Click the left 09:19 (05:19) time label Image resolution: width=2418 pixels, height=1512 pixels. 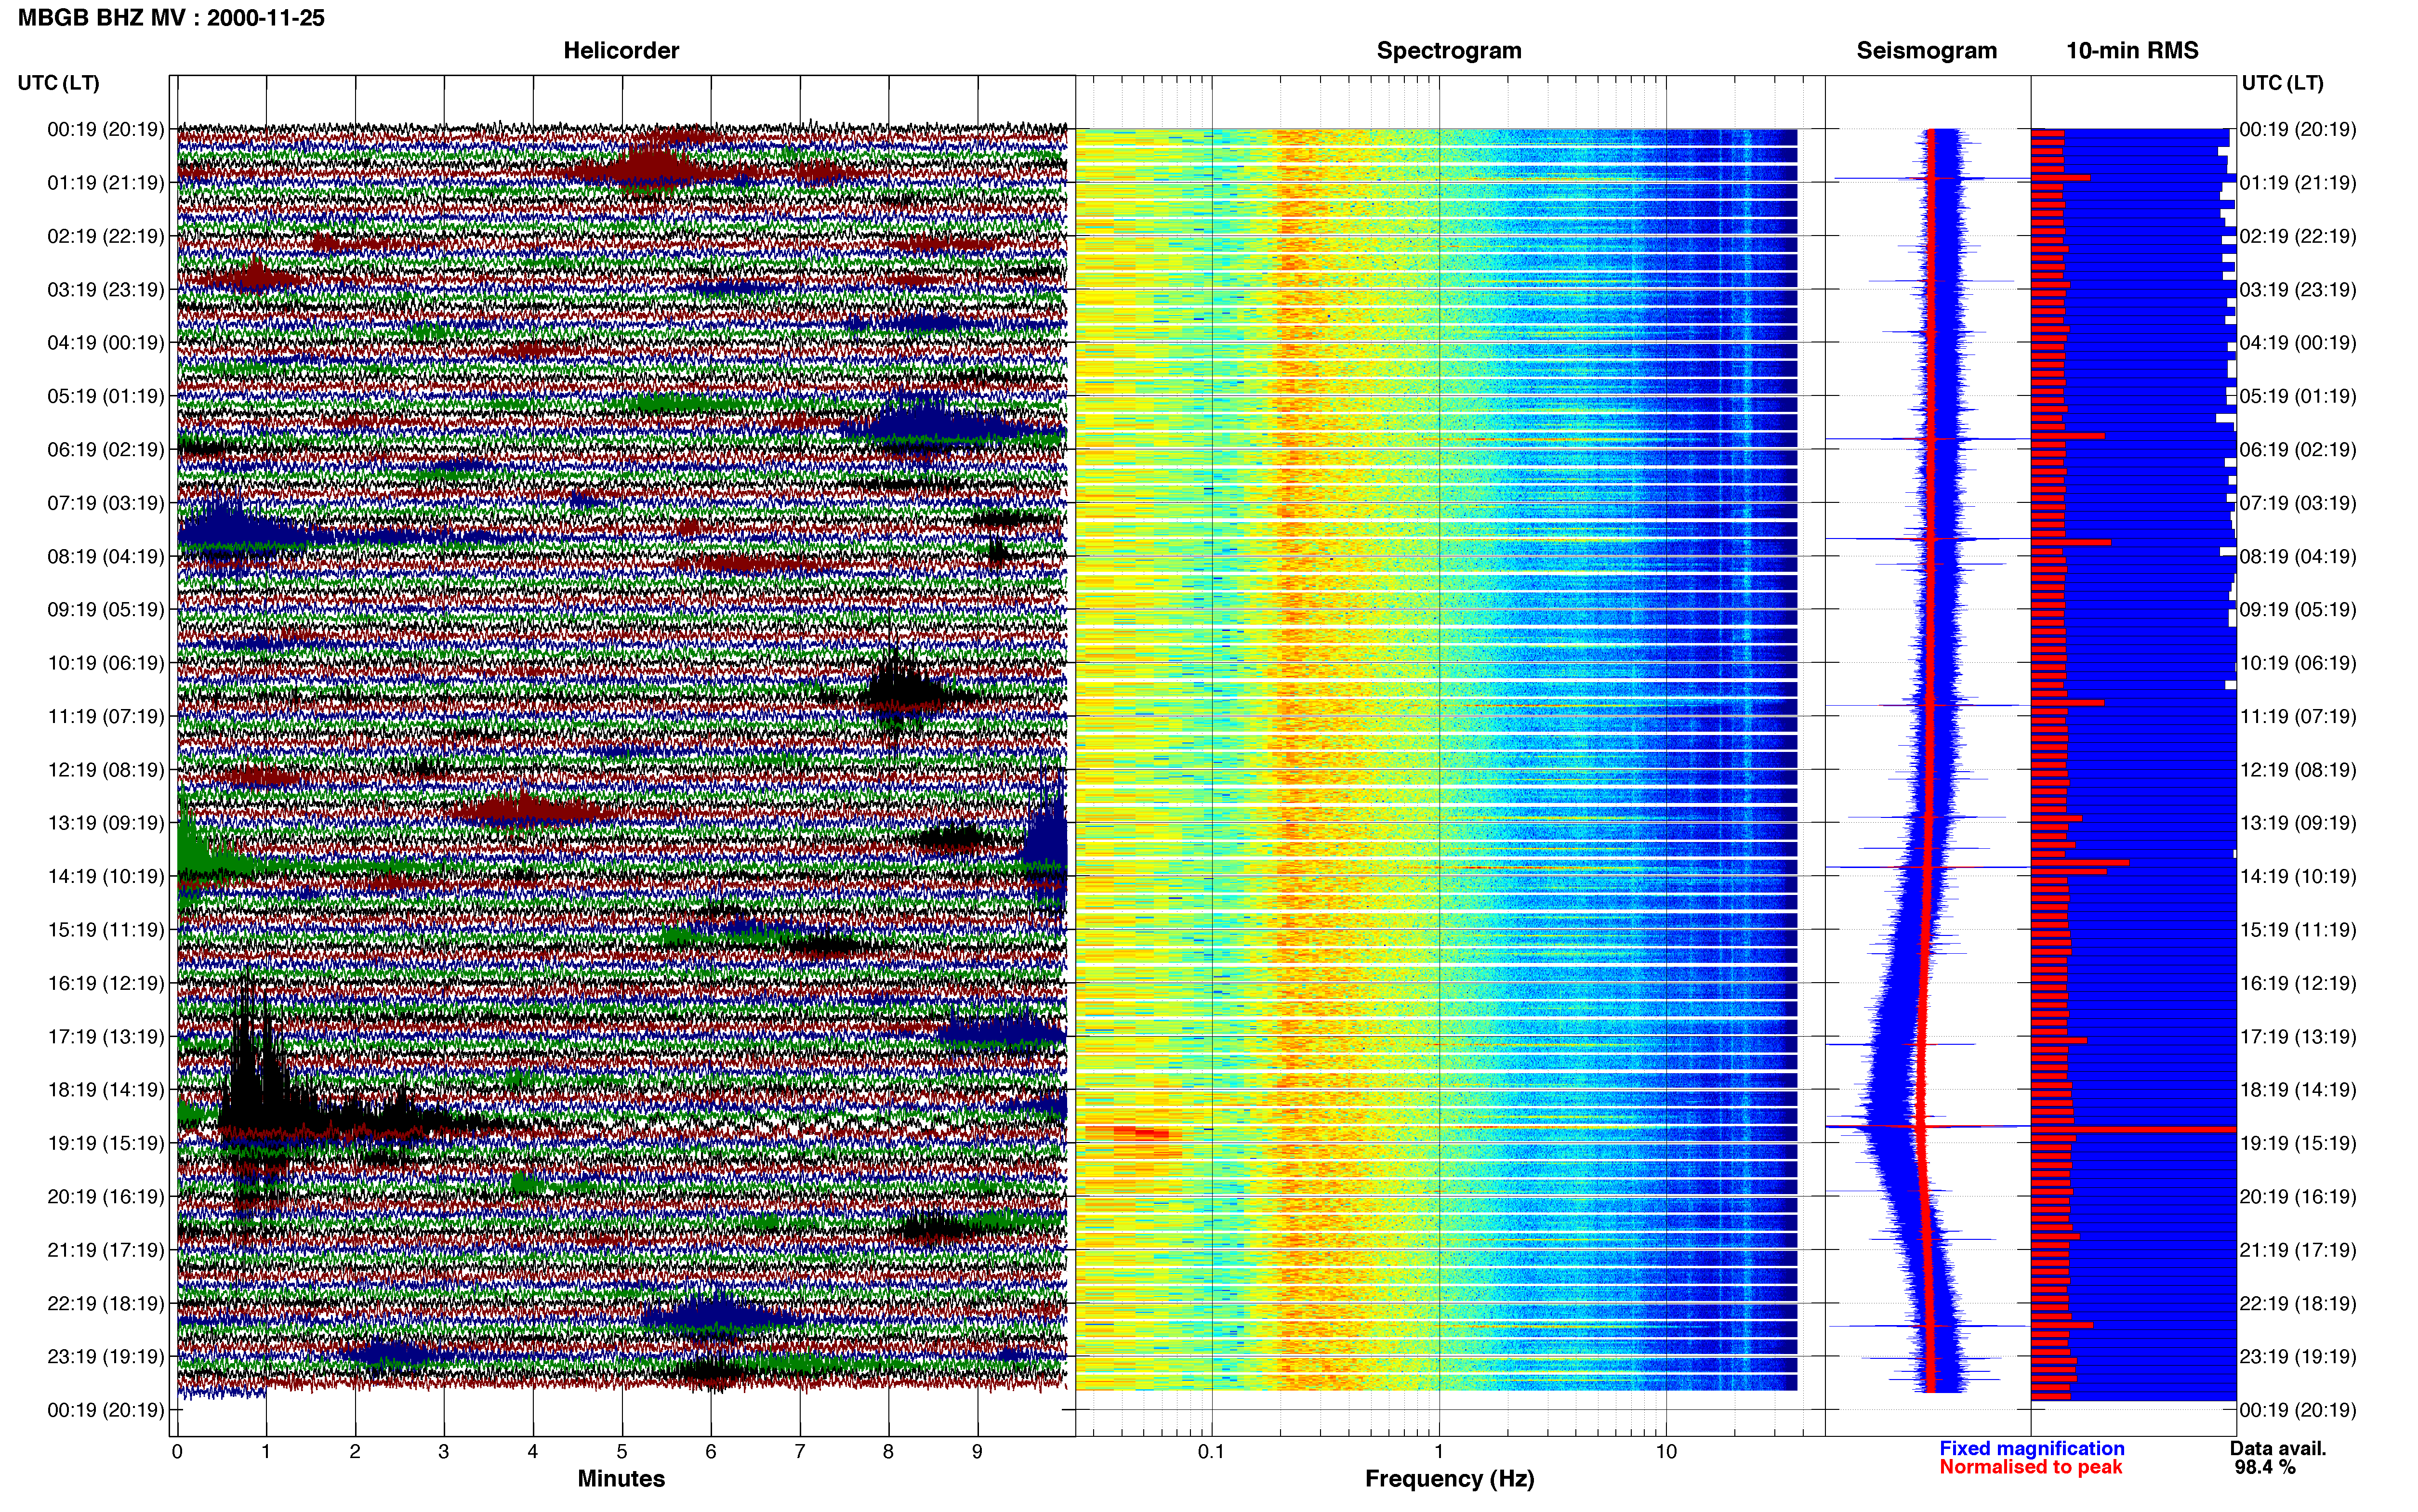[x=105, y=610]
